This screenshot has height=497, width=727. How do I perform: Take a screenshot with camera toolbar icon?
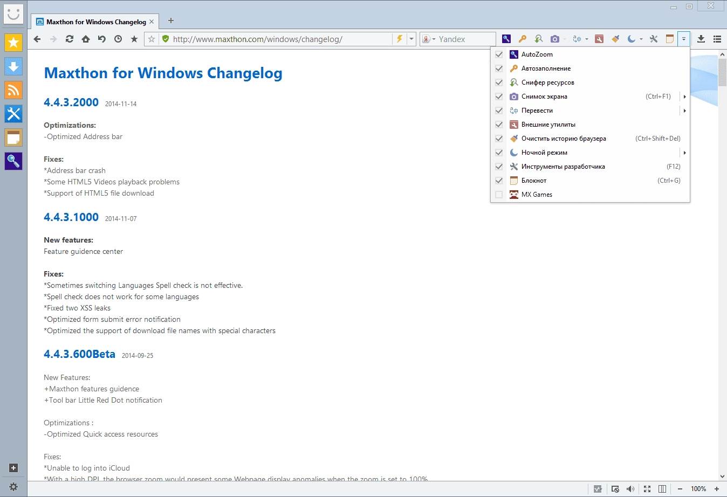click(554, 39)
